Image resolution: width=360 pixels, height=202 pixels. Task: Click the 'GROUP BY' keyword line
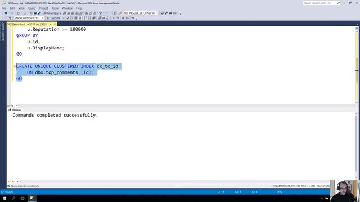tap(27, 35)
